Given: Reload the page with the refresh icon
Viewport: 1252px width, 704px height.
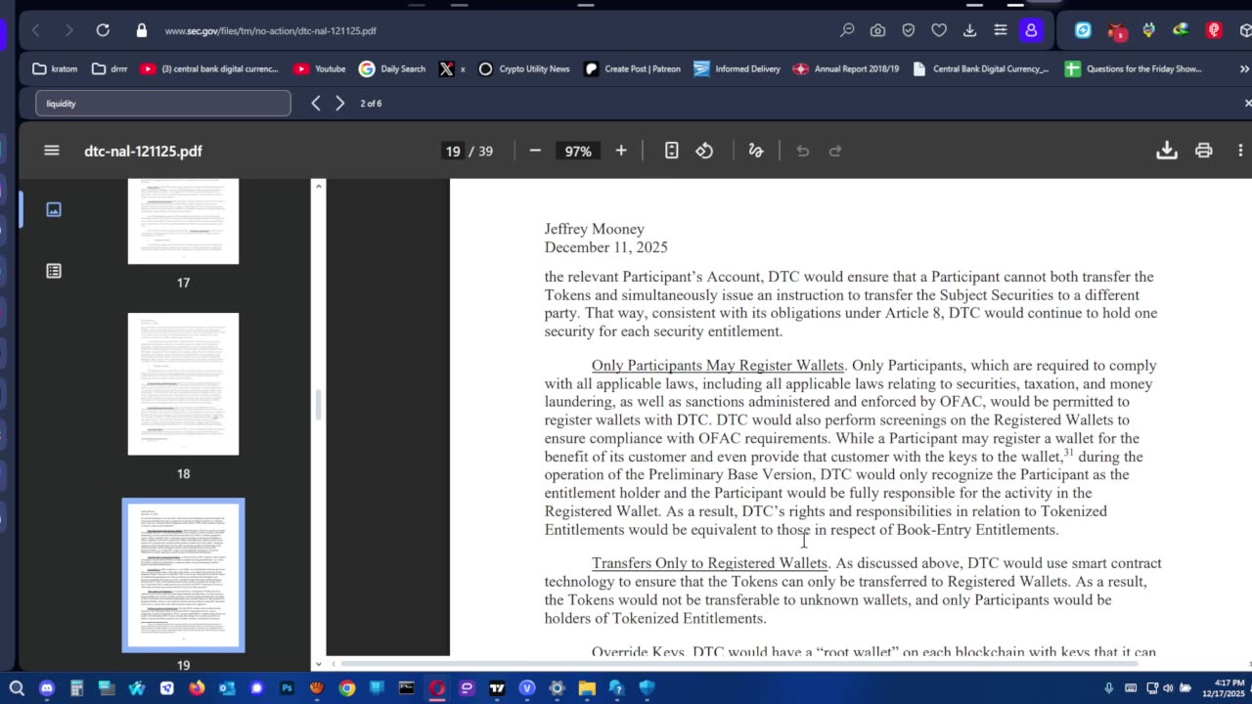Looking at the screenshot, I should click(x=103, y=30).
